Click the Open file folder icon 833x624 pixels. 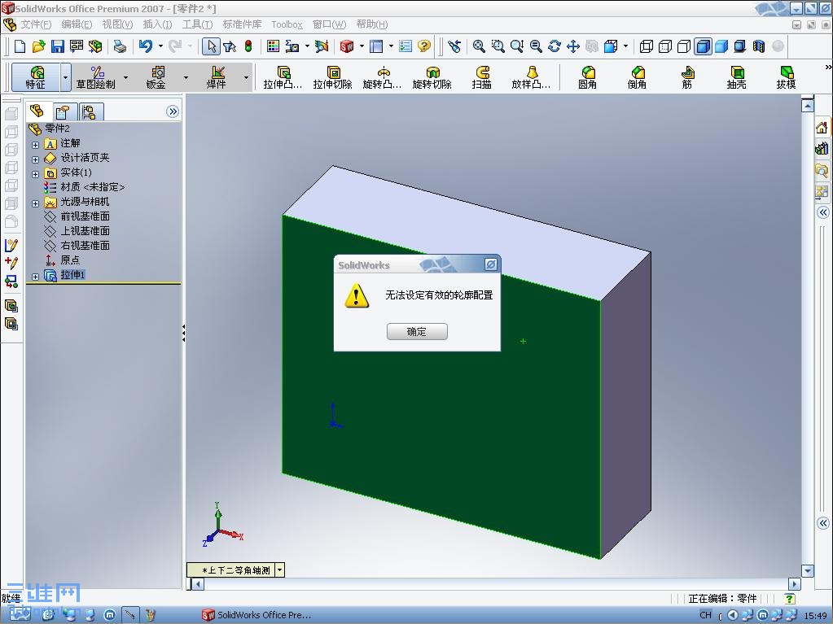(x=38, y=46)
